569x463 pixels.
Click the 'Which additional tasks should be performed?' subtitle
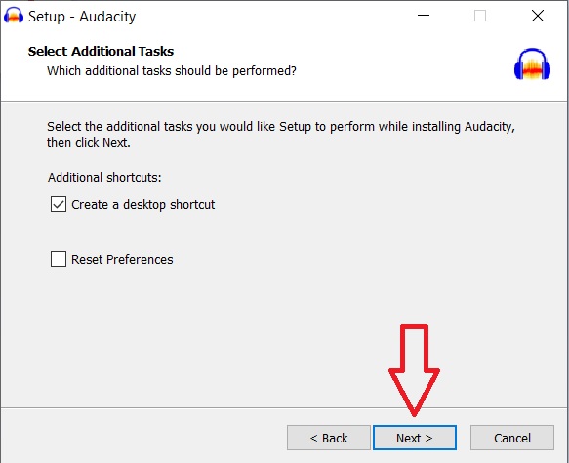point(172,70)
